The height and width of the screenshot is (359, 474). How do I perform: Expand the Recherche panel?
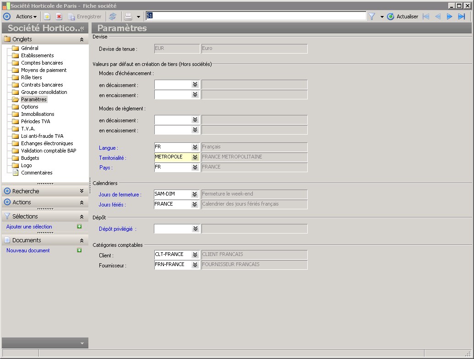click(x=82, y=191)
